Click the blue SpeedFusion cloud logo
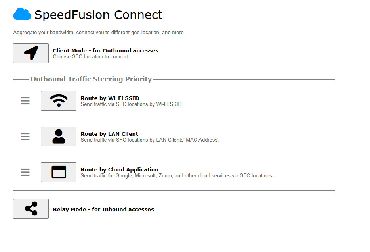 tap(22, 14)
